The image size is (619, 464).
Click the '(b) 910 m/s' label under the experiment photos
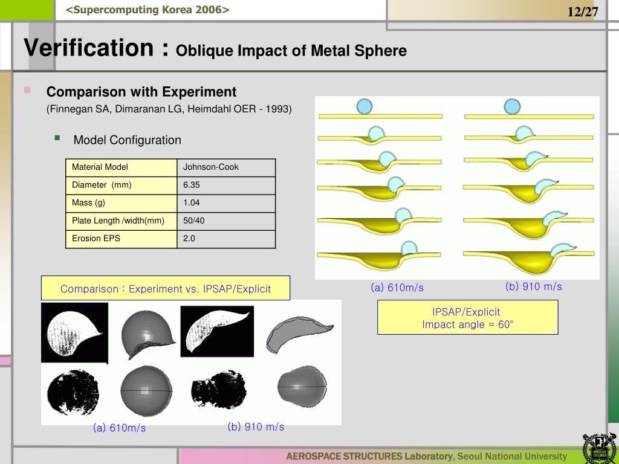pos(256,427)
